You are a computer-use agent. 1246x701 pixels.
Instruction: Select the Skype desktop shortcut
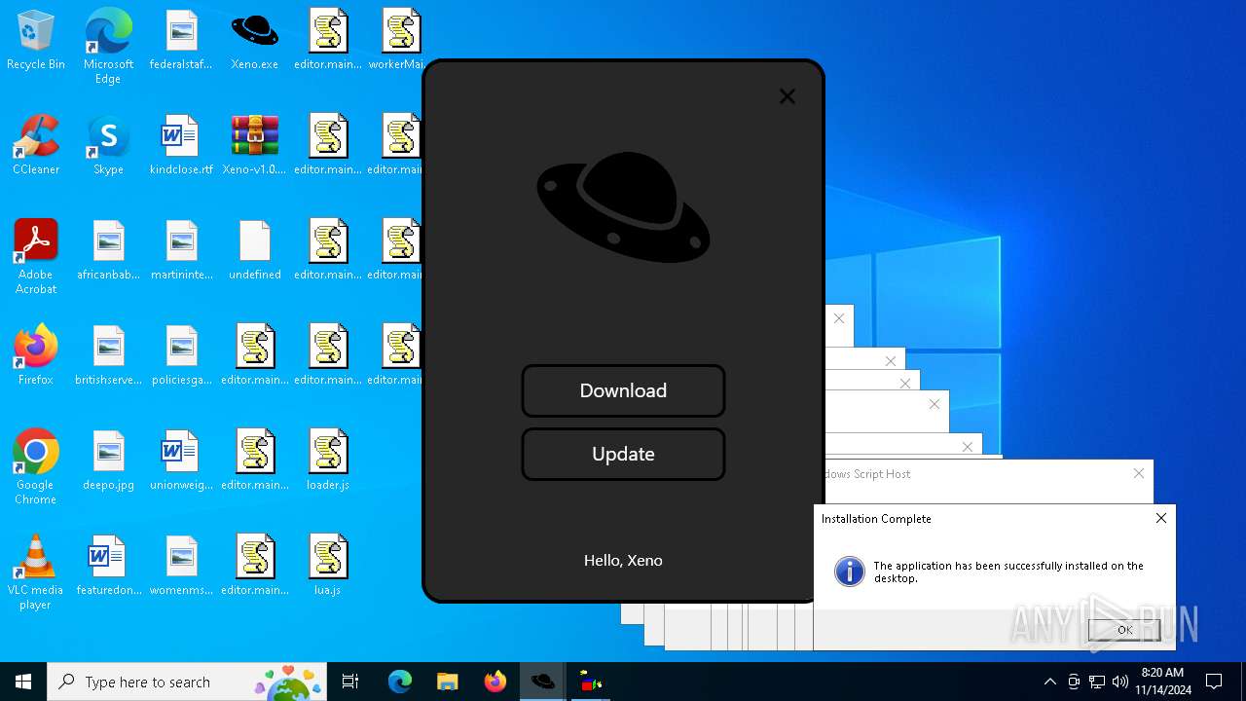(x=108, y=145)
